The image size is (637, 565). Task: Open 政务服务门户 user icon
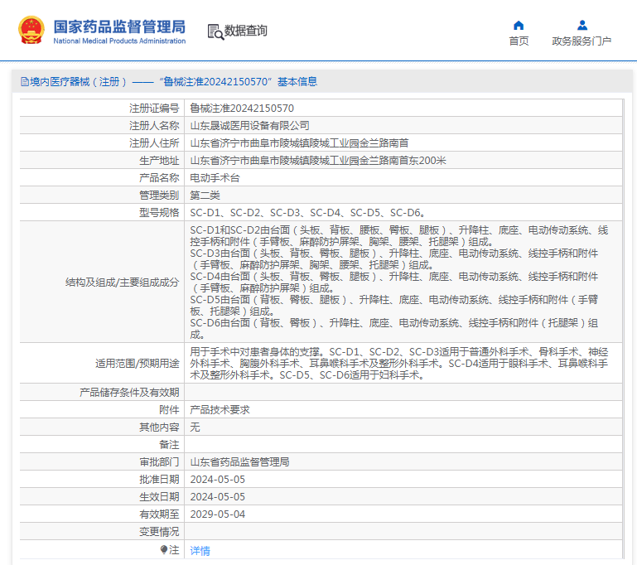[x=582, y=26]
